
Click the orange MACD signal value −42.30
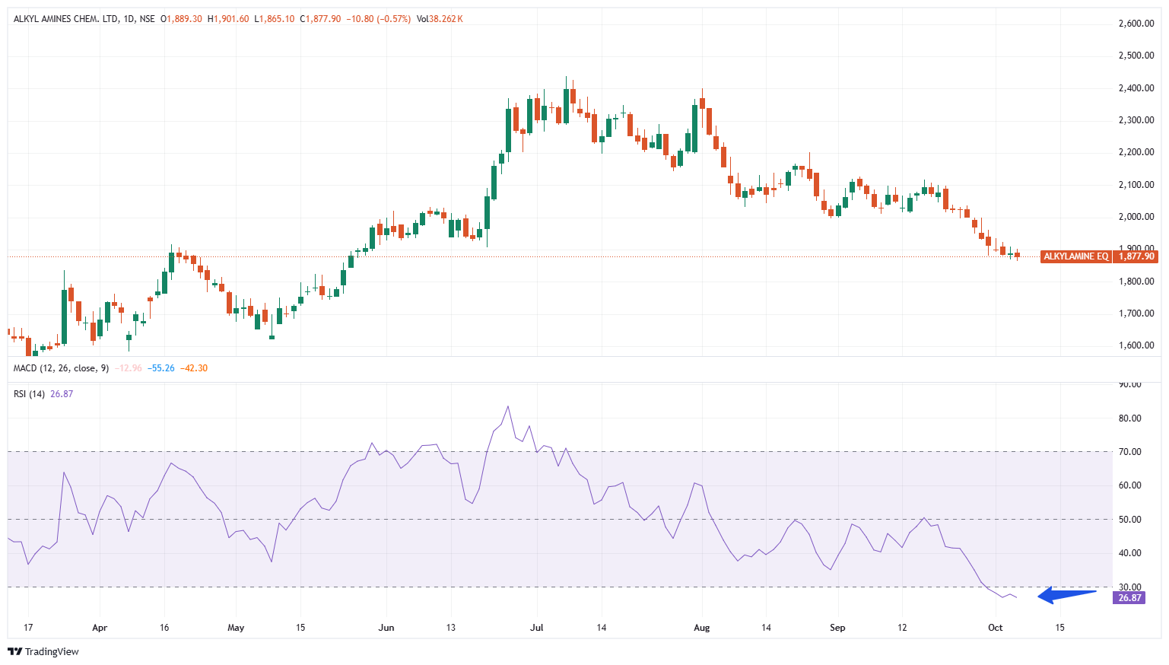pyautogui.click(x=194, y=368)
